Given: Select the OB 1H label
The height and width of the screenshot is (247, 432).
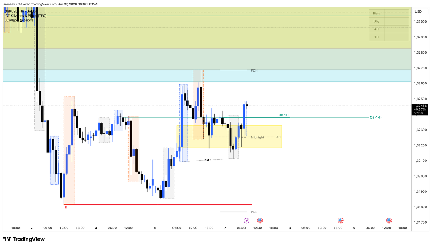Looking at the screenshot, I should [x=284, y=115].
